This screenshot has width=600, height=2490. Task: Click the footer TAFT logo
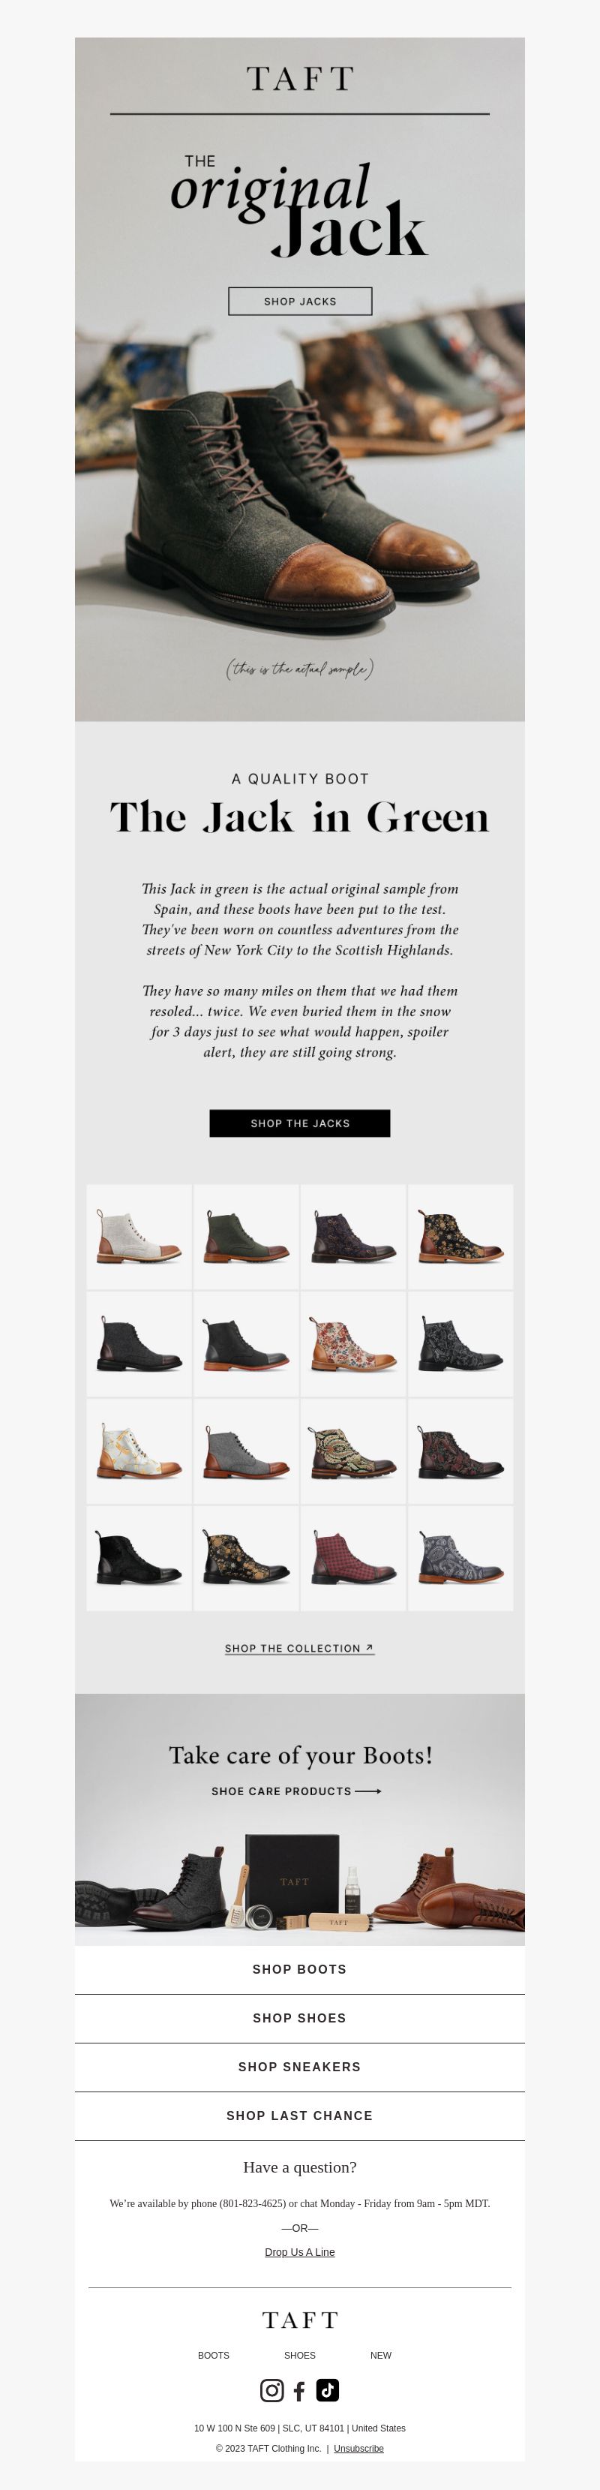(x=299, y=2320)
